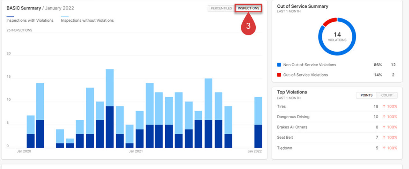The width and height of the screenshot is (409, 169).
Task: Click the up arrow in Dangerous Driving row
Action: pyautogui.click(x=384, y=117)
